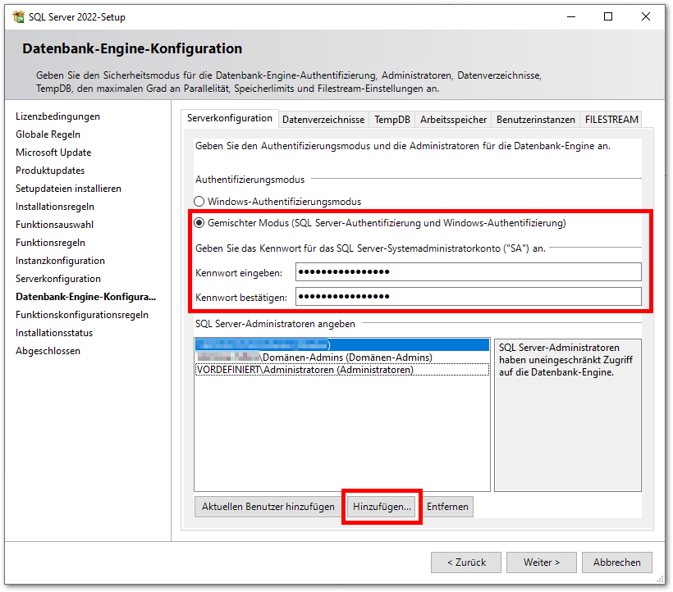Click the Kennwort bestätigen password field
This screenshot has height=592, width=673.
468,296
